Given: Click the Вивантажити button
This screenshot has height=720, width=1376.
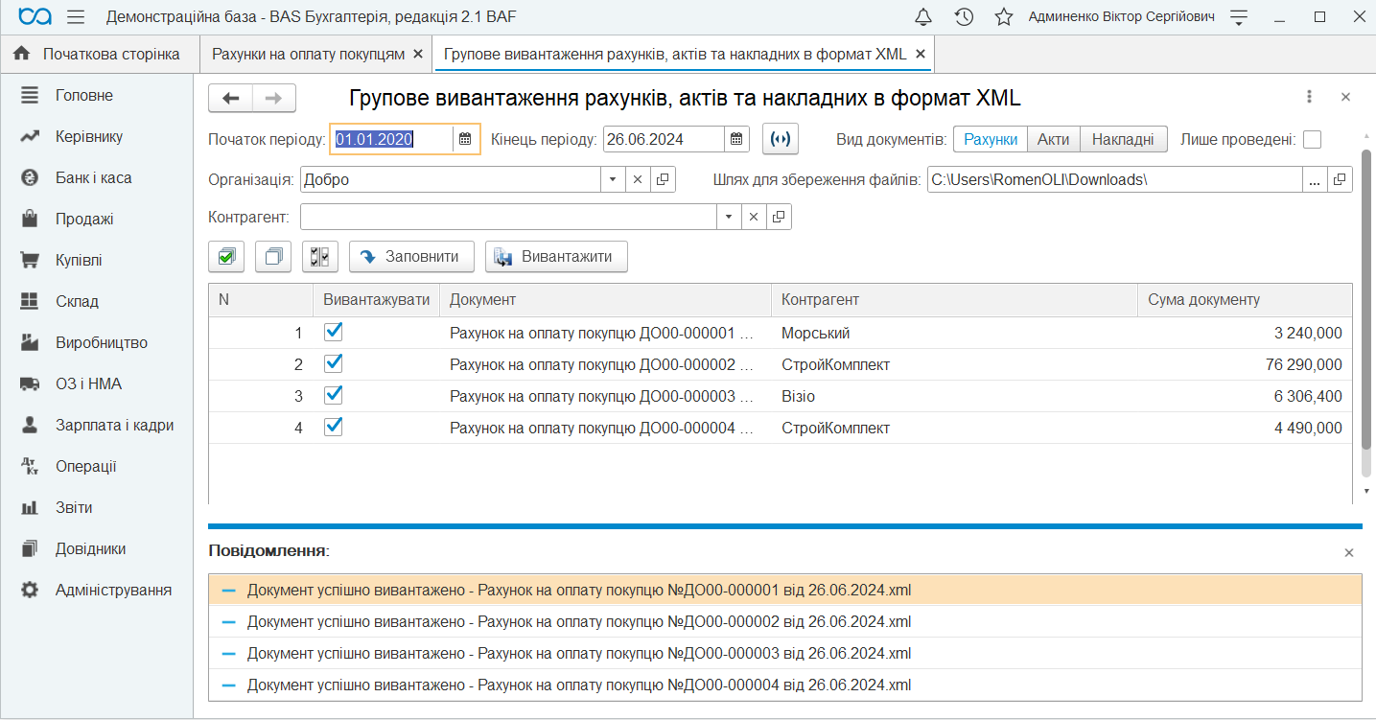Looking at the screenshot, I should [x=556, y=257].
